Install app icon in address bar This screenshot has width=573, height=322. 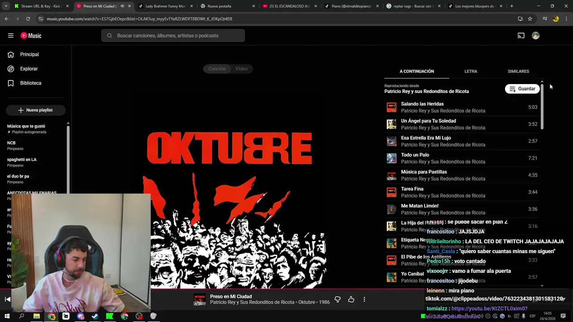pos(520,19)
